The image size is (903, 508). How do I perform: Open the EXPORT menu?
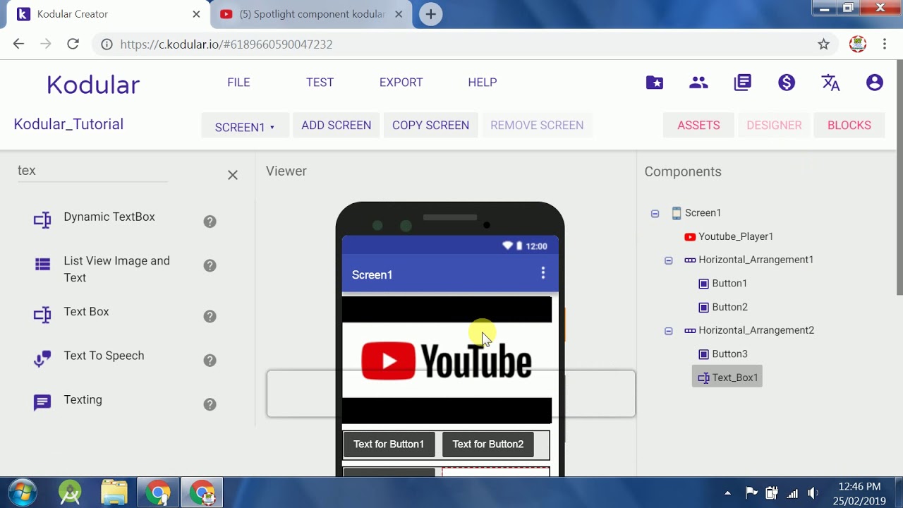pyautogui.click(x=401, y=83)
